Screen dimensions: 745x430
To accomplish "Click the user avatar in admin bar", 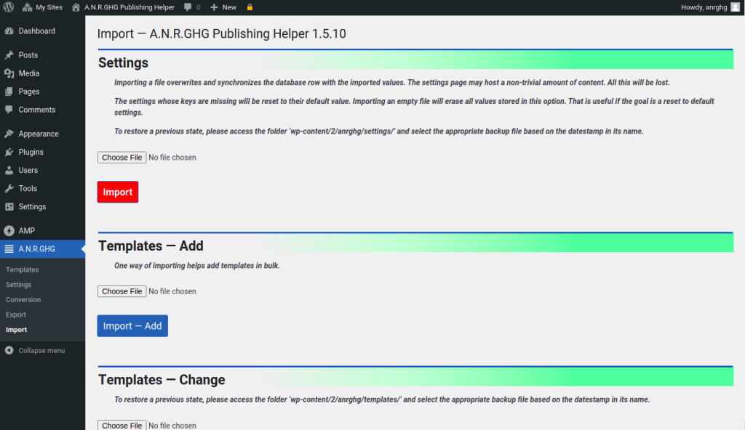I will click(x=735, y=7).
